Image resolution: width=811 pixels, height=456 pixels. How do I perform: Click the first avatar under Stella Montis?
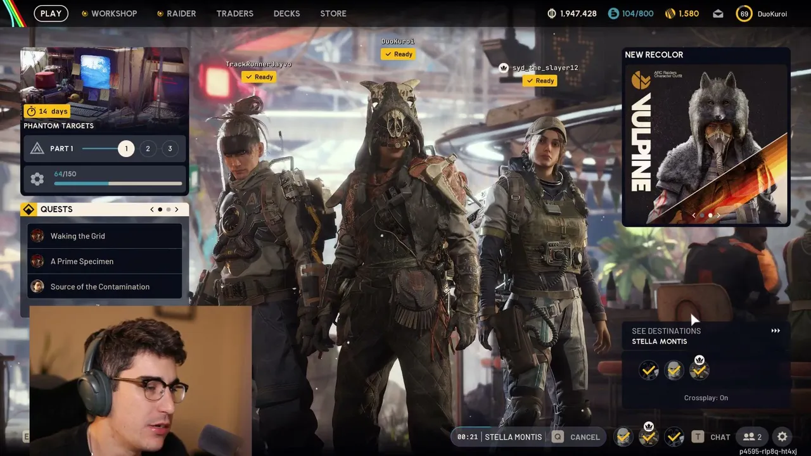coord(648,370)
